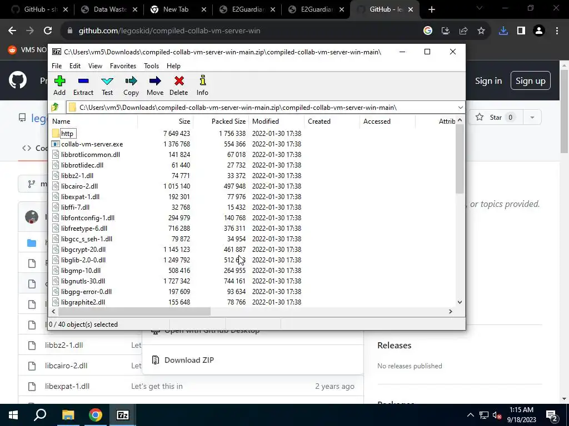
Task: Click Sign up on GitHub page
Action: pyautogui.click(x=530, y=81)
